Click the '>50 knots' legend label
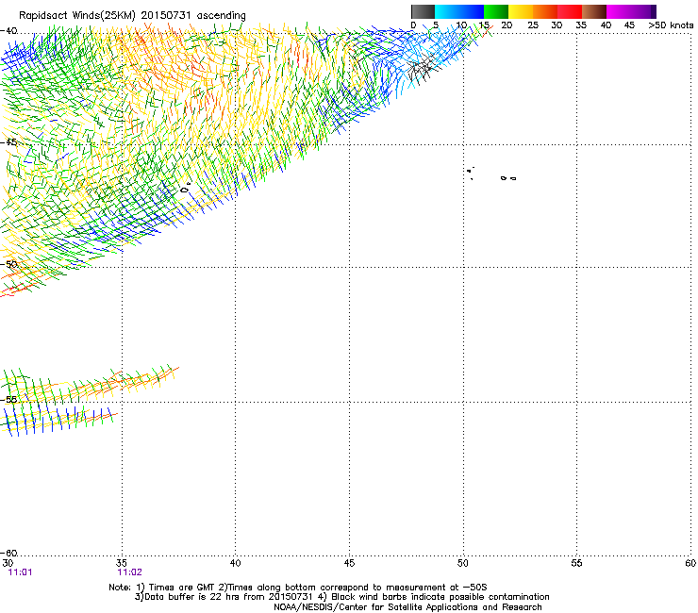The height and width of the screenshot is (613, 698). coord(671,25)
